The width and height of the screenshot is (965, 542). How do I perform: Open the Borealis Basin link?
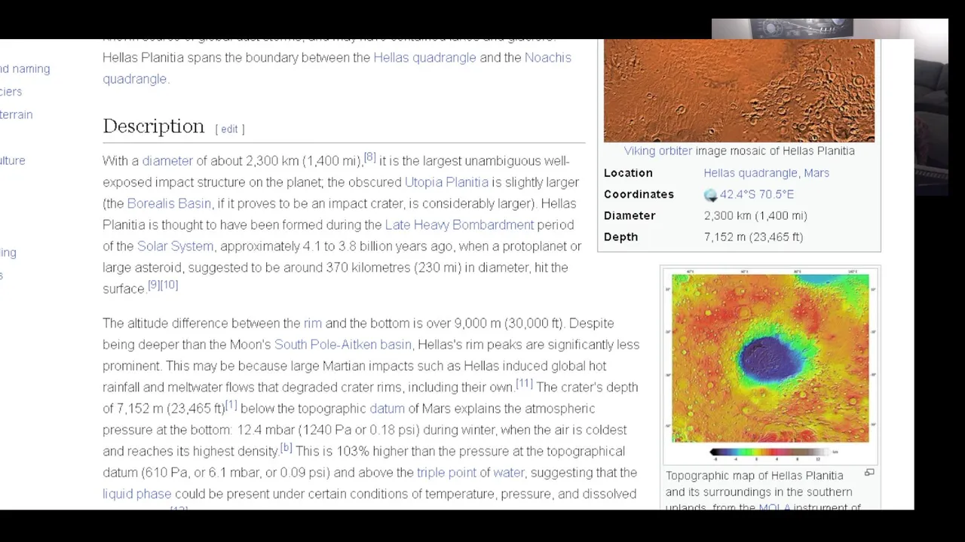click(169, 203)
